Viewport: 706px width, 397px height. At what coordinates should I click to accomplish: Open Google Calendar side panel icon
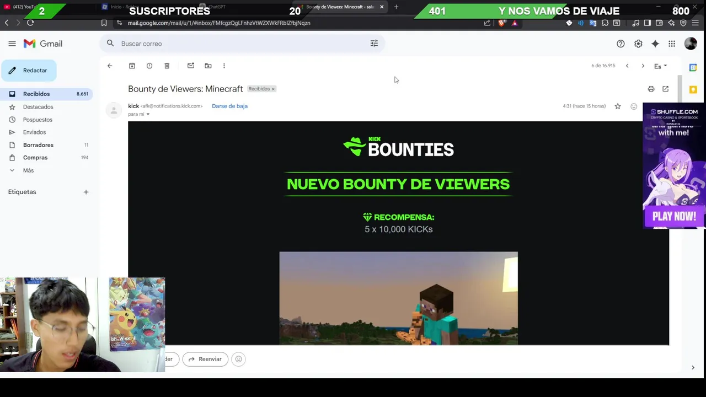(x=693, y=67)
